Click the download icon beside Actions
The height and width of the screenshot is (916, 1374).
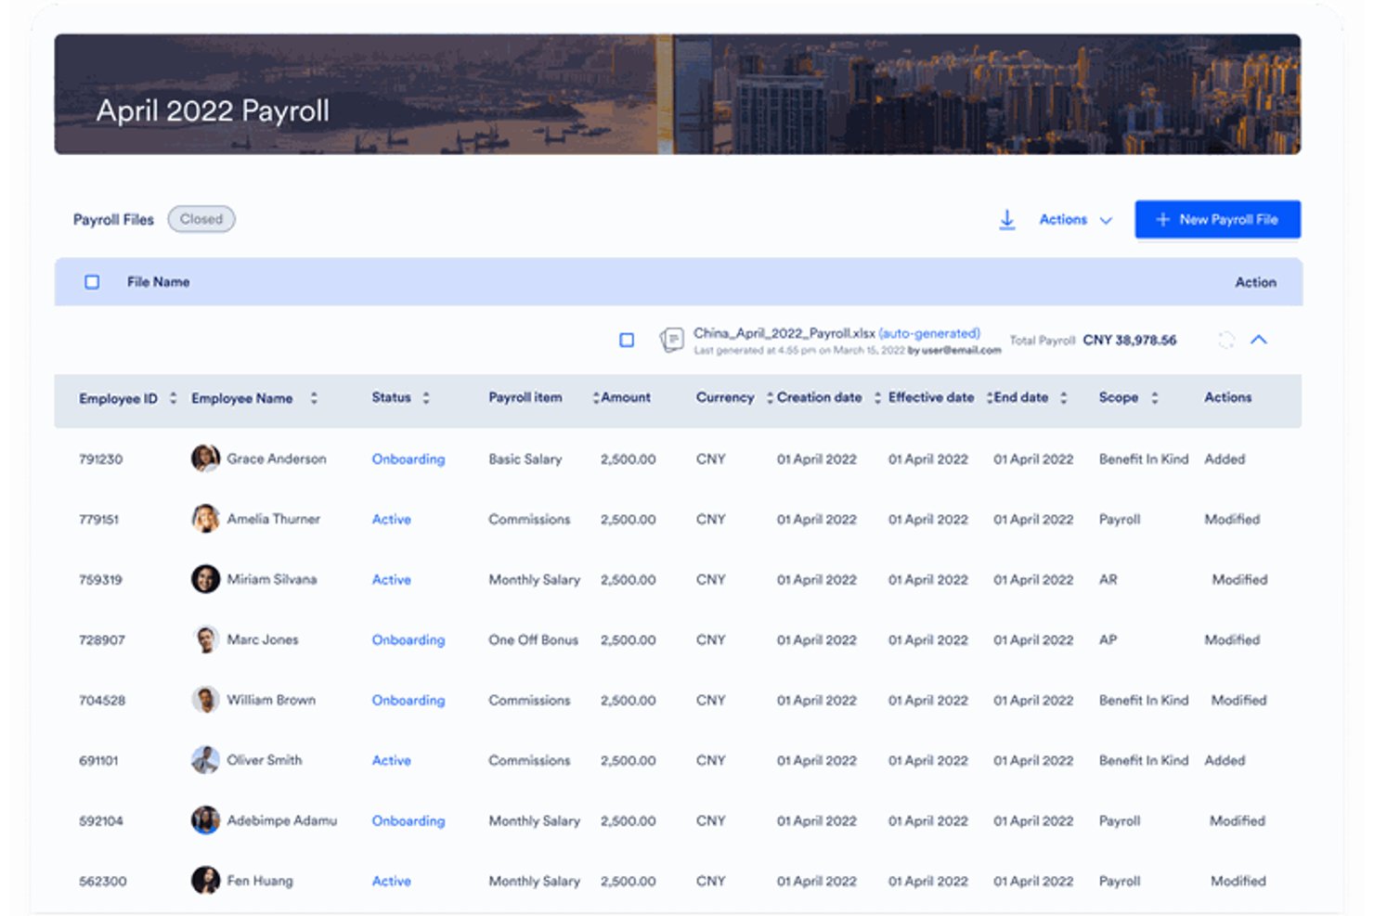(1006, 220)
